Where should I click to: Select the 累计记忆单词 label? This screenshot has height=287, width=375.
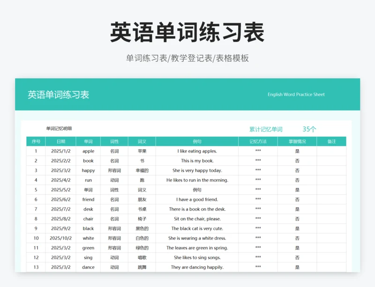266,130
